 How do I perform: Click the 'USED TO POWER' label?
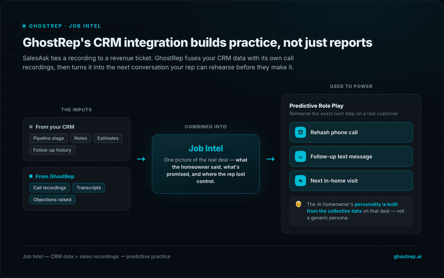coord(351,86)
